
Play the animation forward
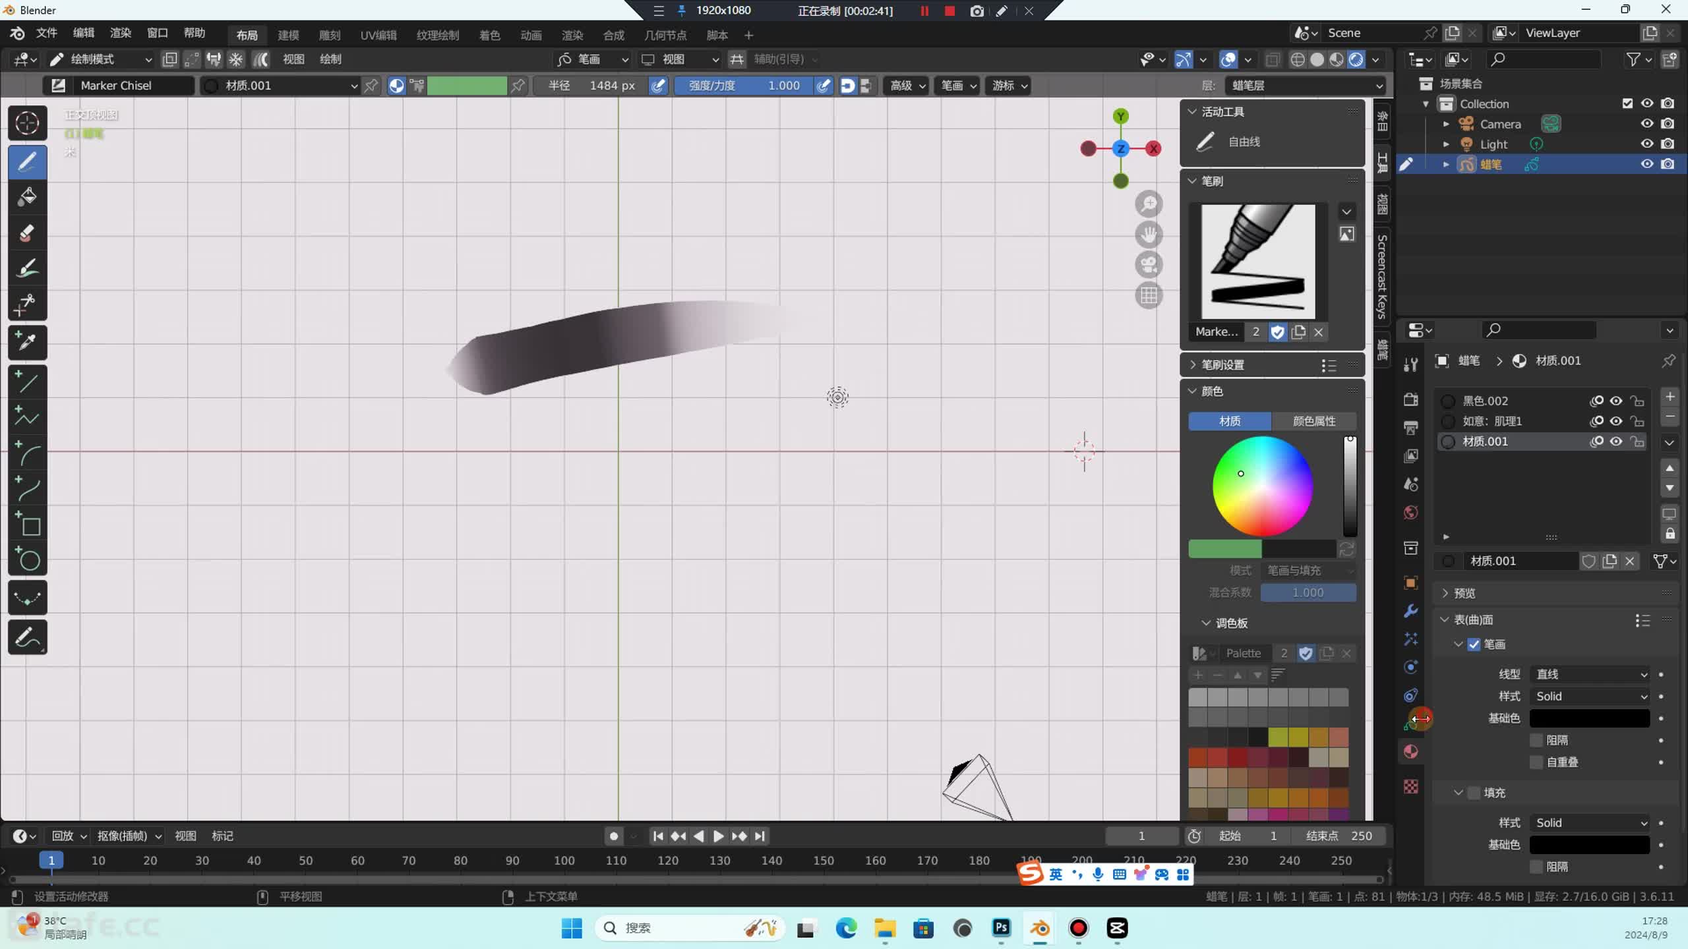(x=719, y=836)
